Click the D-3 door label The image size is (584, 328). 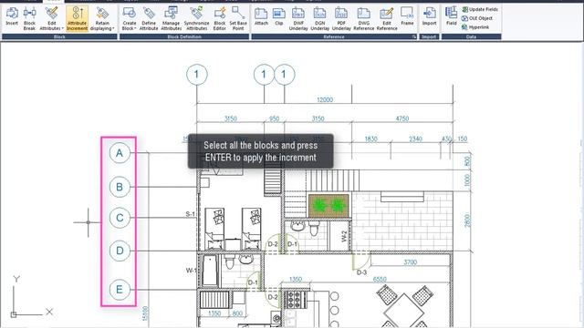361,272
